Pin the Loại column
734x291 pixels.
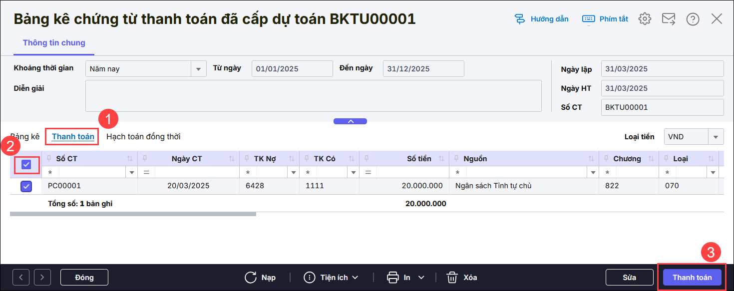(666, 159)
